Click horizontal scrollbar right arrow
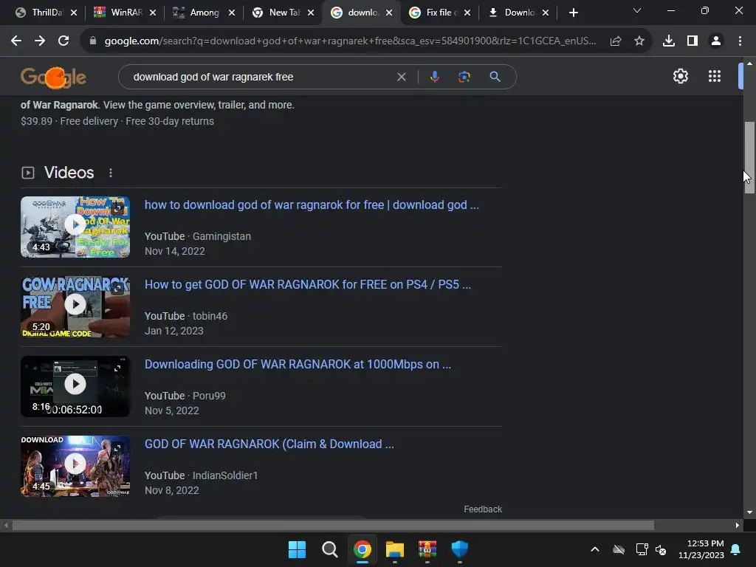 738,525
